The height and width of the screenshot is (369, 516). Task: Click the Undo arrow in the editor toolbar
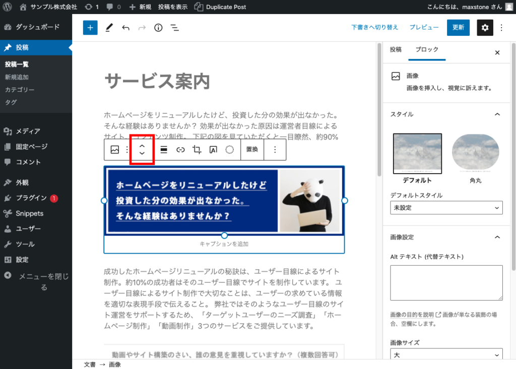point(125,28)
